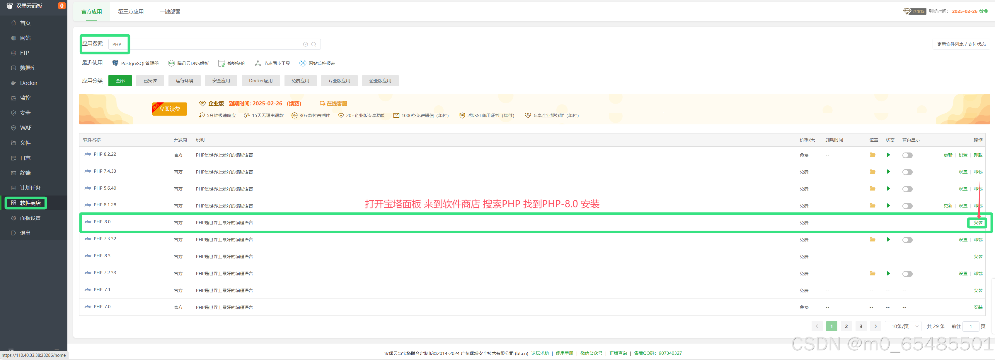The image size is (995, 360).
Task: Click the search magnifier icon
Action: tap(314, 44)
